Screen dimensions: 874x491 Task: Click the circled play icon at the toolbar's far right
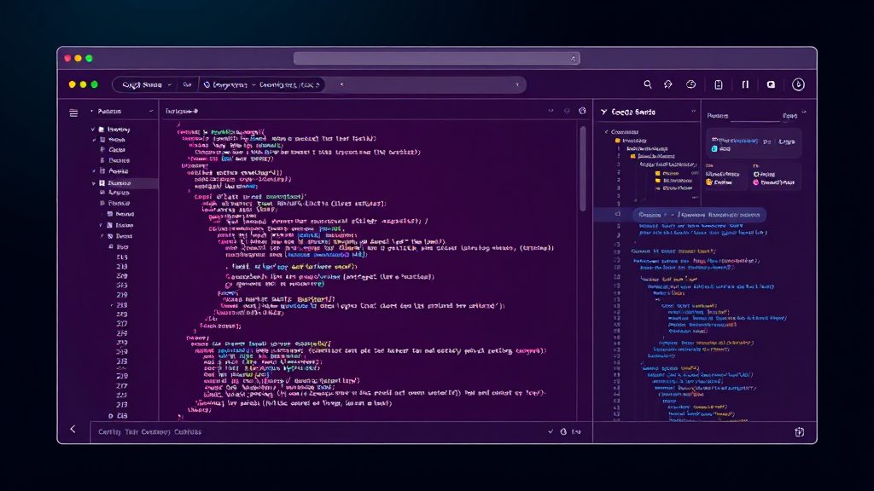pyautogui.click(x=798, y=84)
